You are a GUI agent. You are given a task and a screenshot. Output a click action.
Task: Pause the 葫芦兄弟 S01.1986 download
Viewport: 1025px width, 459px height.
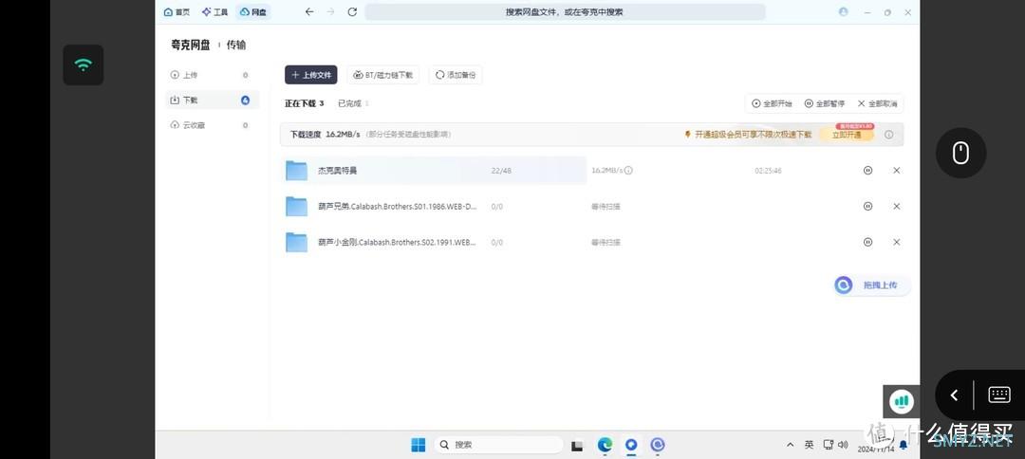click(868, 207)
